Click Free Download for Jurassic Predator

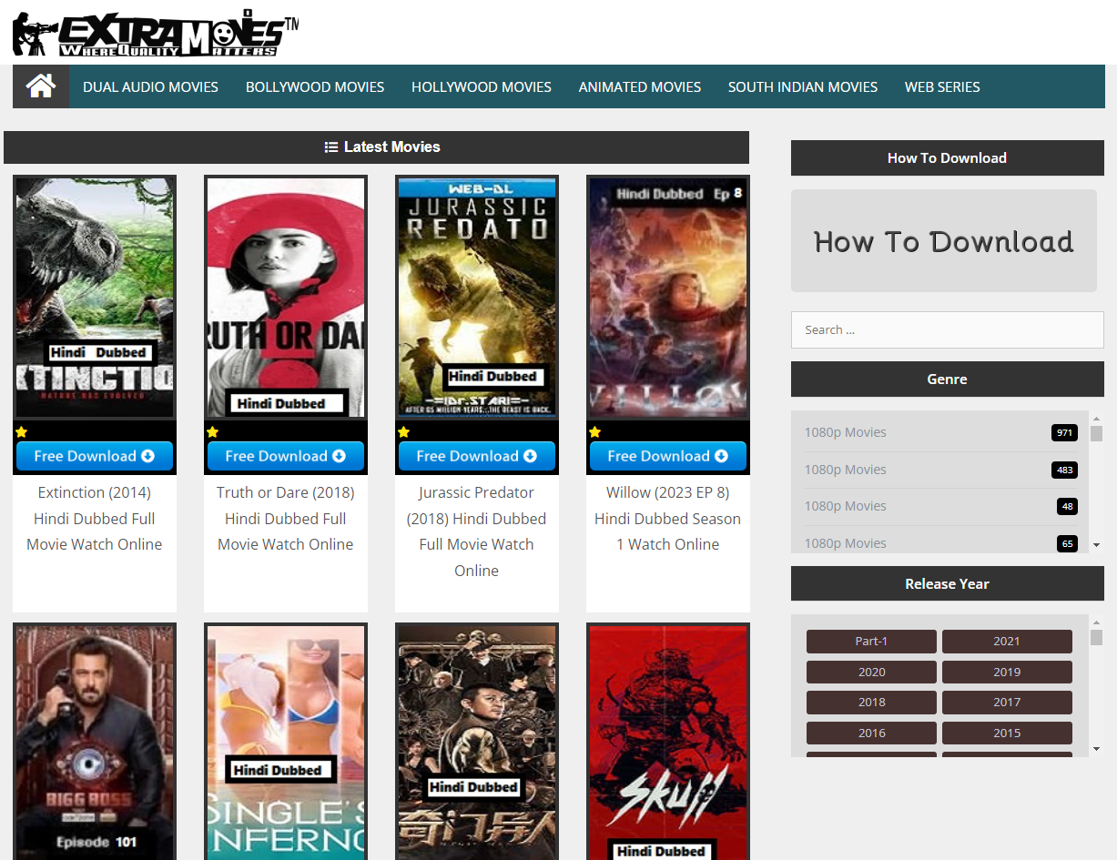[x=477, y=456]
